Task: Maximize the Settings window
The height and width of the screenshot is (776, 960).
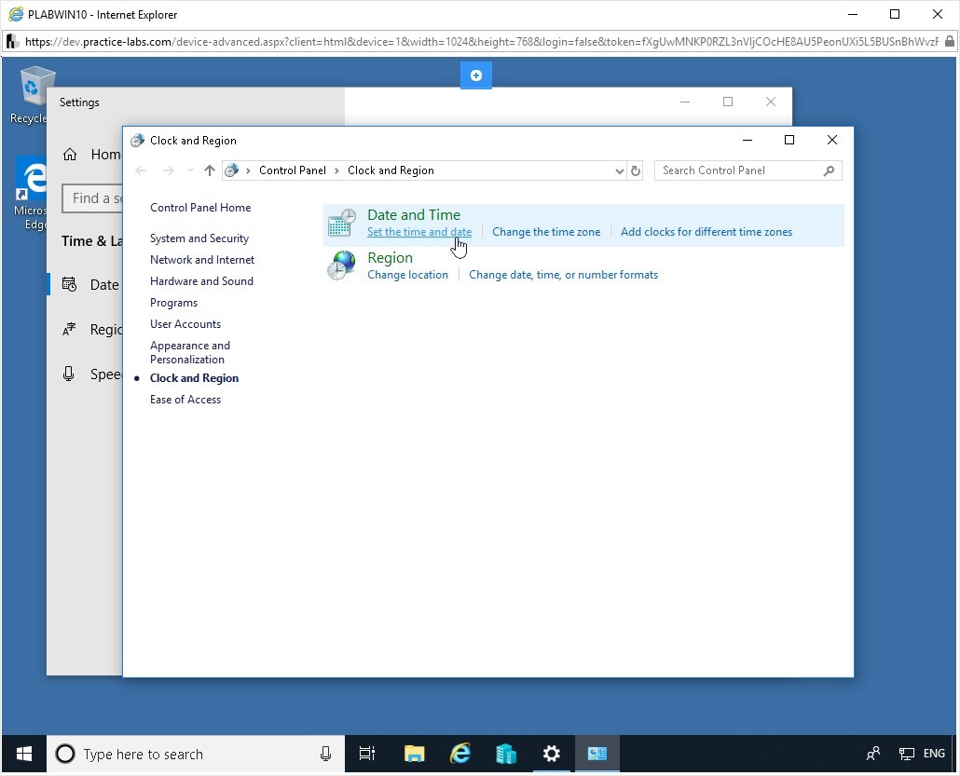Action: (x=727, y=102)
